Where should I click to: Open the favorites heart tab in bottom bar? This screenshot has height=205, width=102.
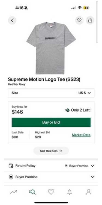point(51,192)
